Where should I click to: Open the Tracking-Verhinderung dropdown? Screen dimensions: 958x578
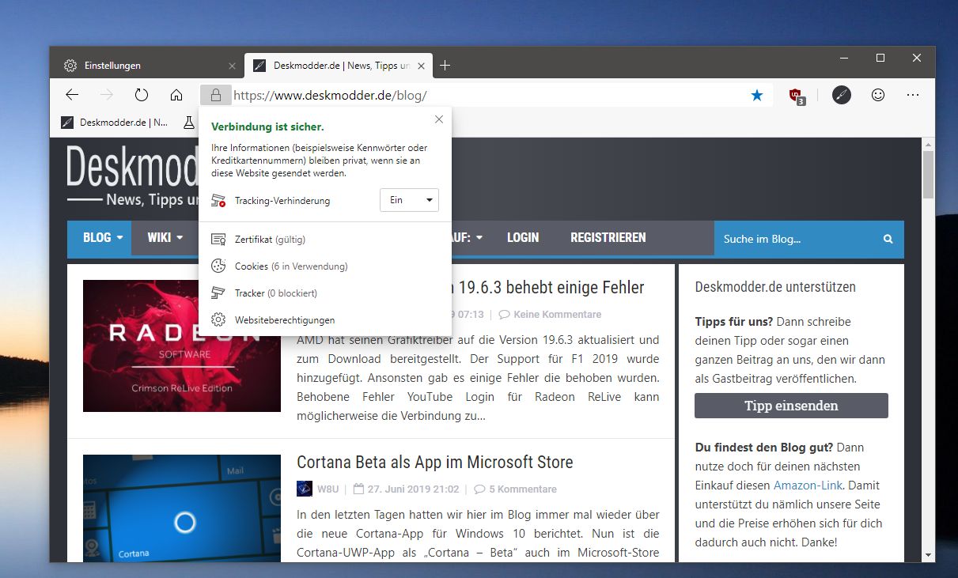coord(409,200)
